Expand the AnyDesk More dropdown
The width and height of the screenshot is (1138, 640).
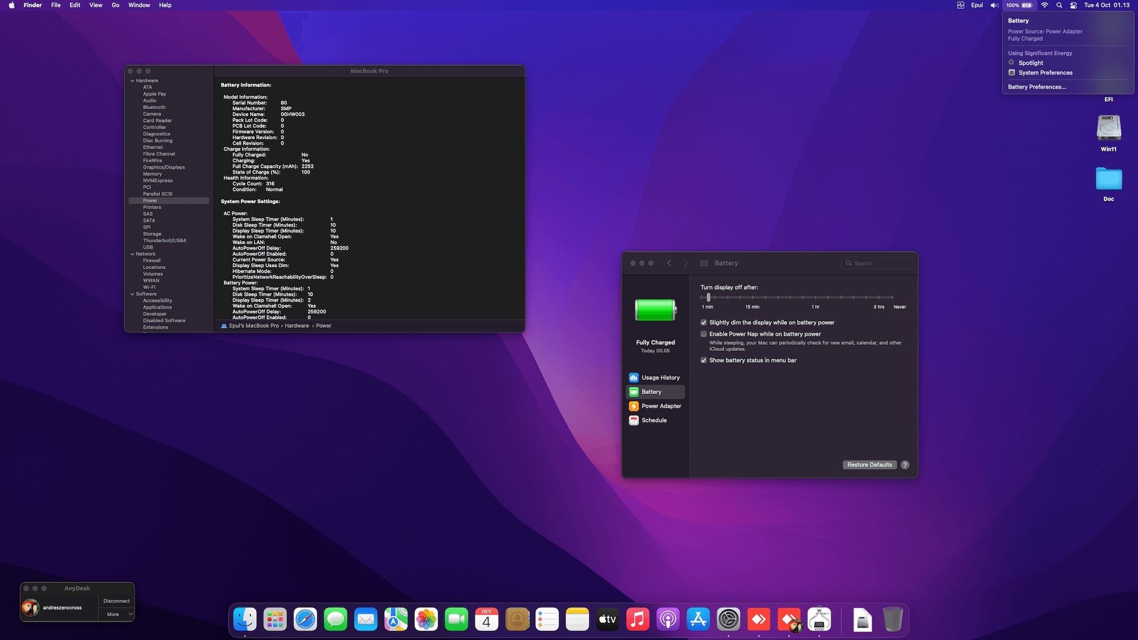tap(117, 615)
